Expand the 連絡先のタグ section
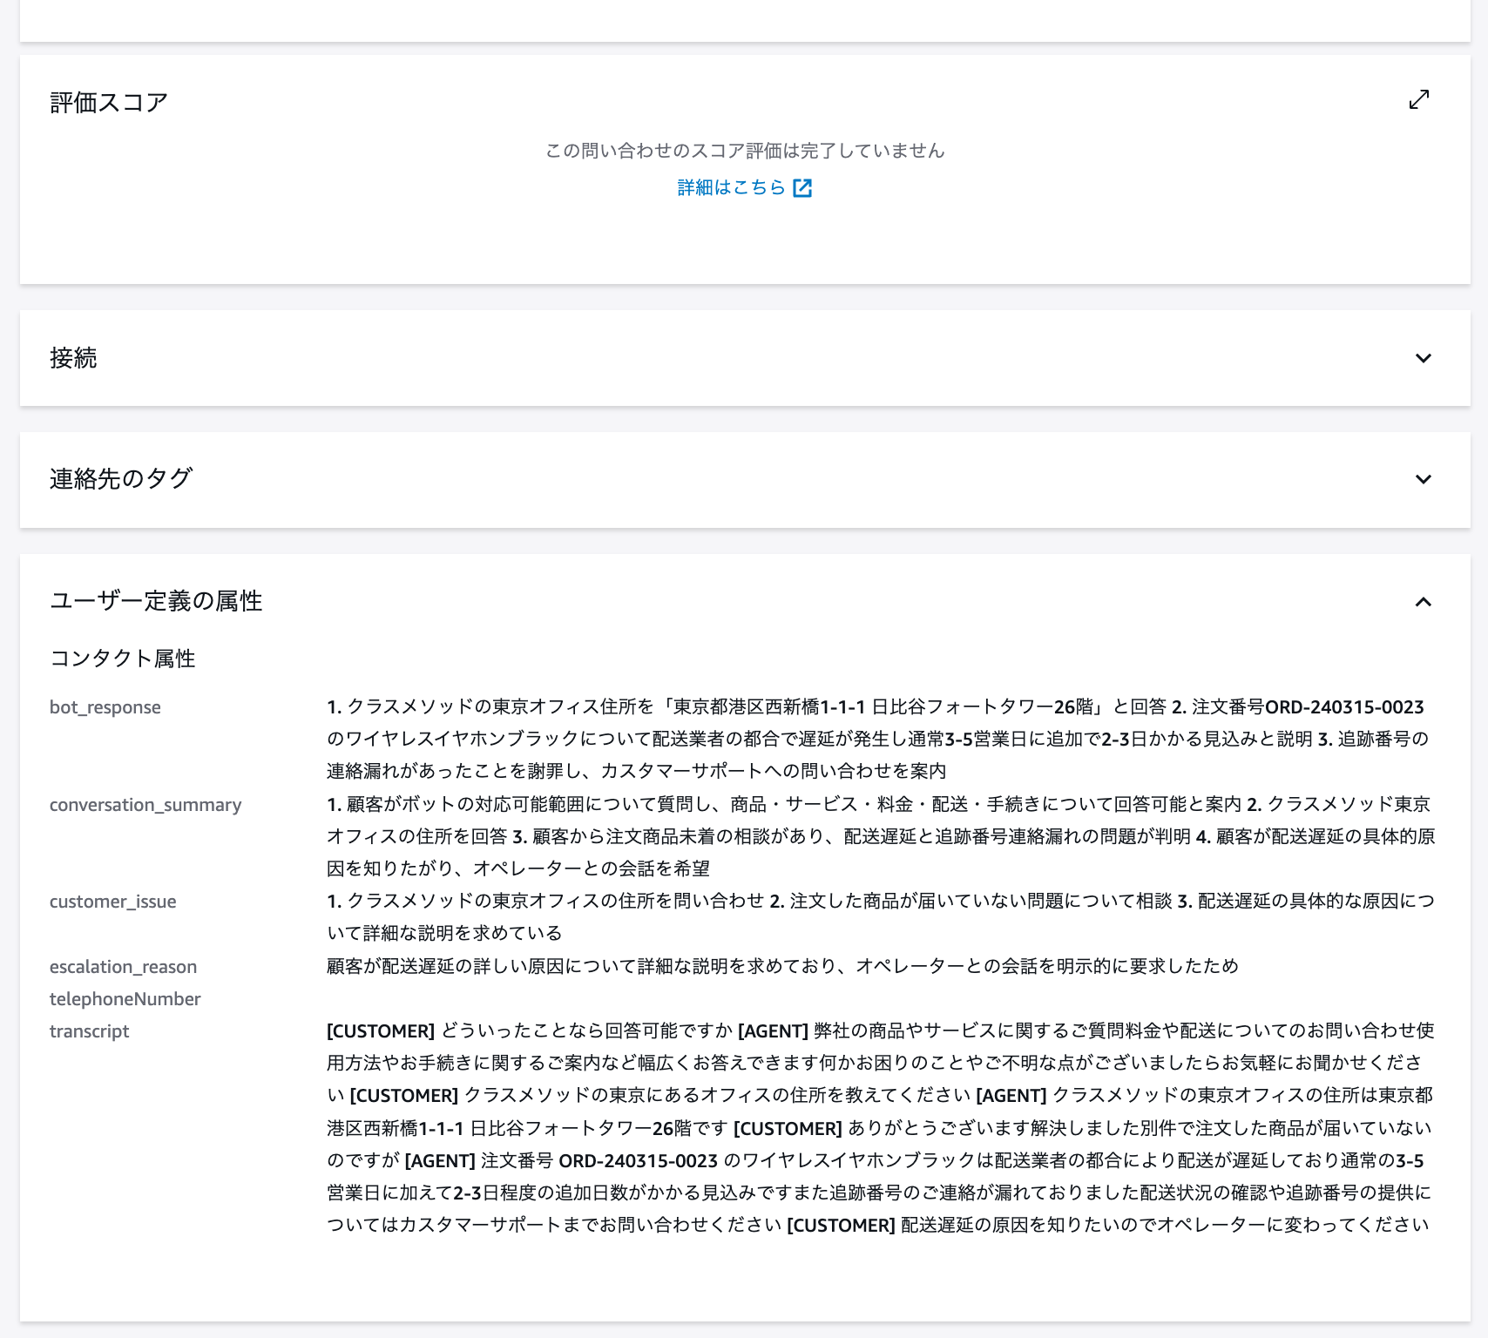Image resolution: width=1488 pixels, height=1338 pixels. pos(1423,479)
